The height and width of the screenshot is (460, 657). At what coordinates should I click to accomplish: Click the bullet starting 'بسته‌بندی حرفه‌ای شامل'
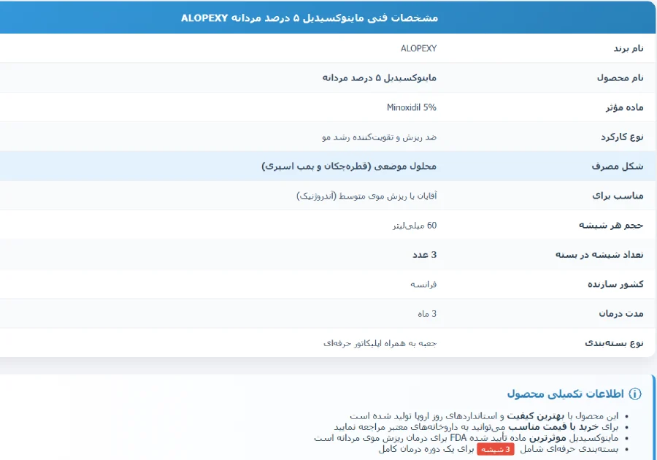pyautogui.click(x=499, y=449)
